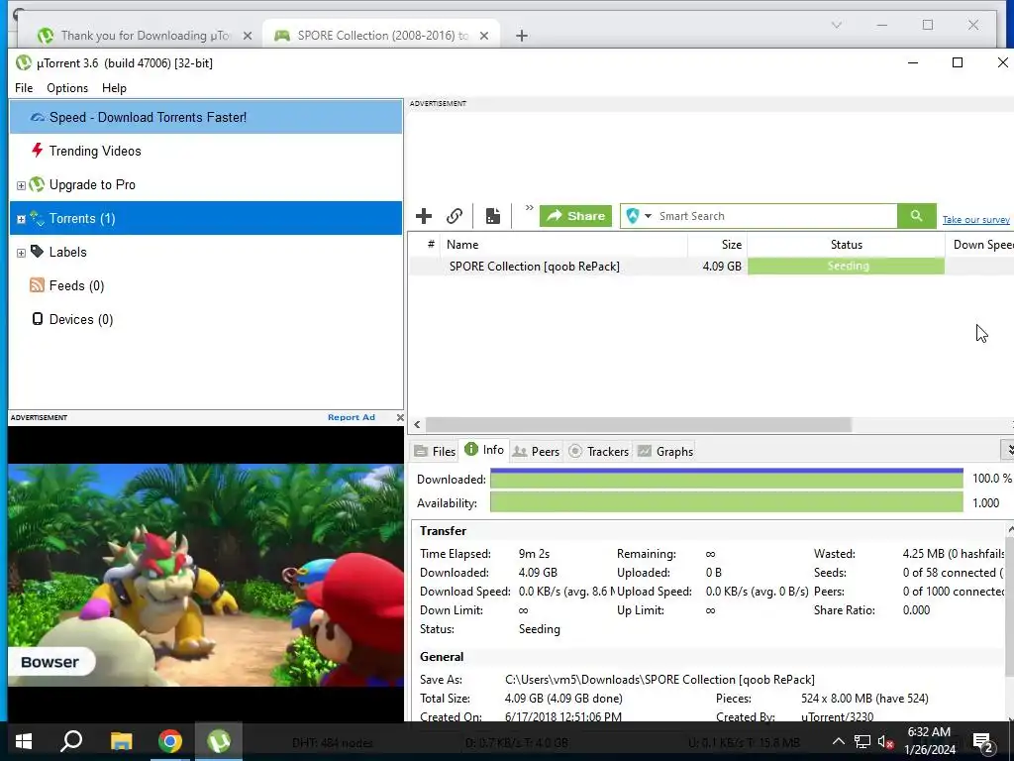Switch to the Graphs tab

(x=664, y=451)
